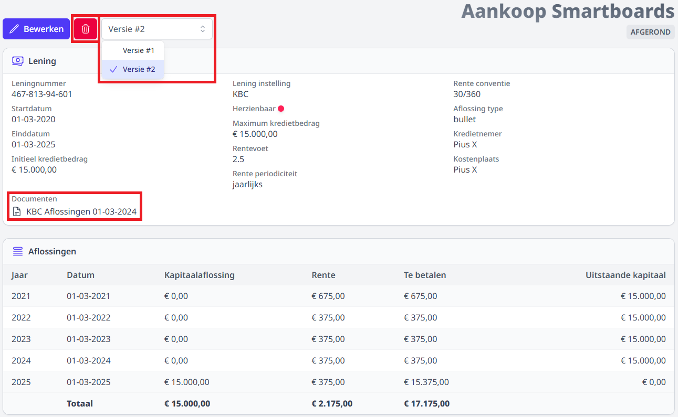
Task: Click the checkmark next to Versie #2
Action: point(113,69)
